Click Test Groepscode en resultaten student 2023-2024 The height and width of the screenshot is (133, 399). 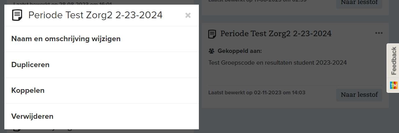[277, 63]
